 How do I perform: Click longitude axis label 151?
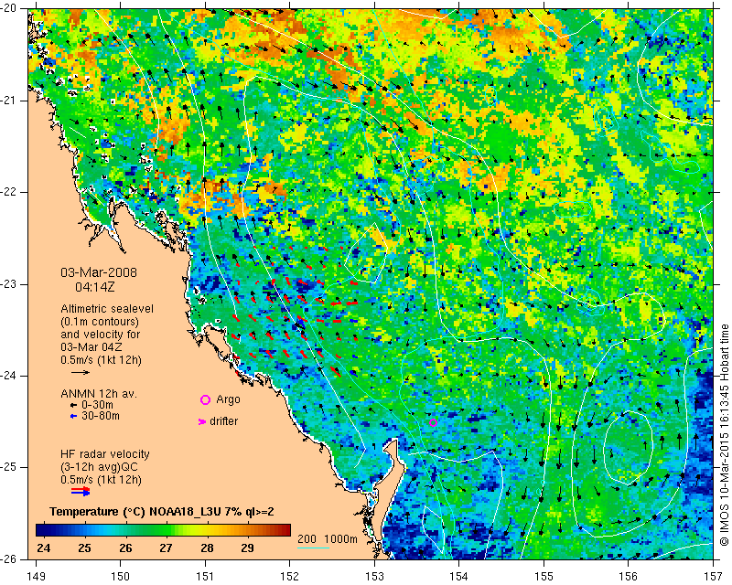(205, 577)
